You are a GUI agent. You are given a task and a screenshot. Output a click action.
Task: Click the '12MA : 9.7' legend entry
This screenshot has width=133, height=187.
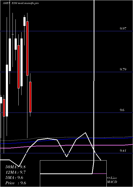tap(15, 172)
